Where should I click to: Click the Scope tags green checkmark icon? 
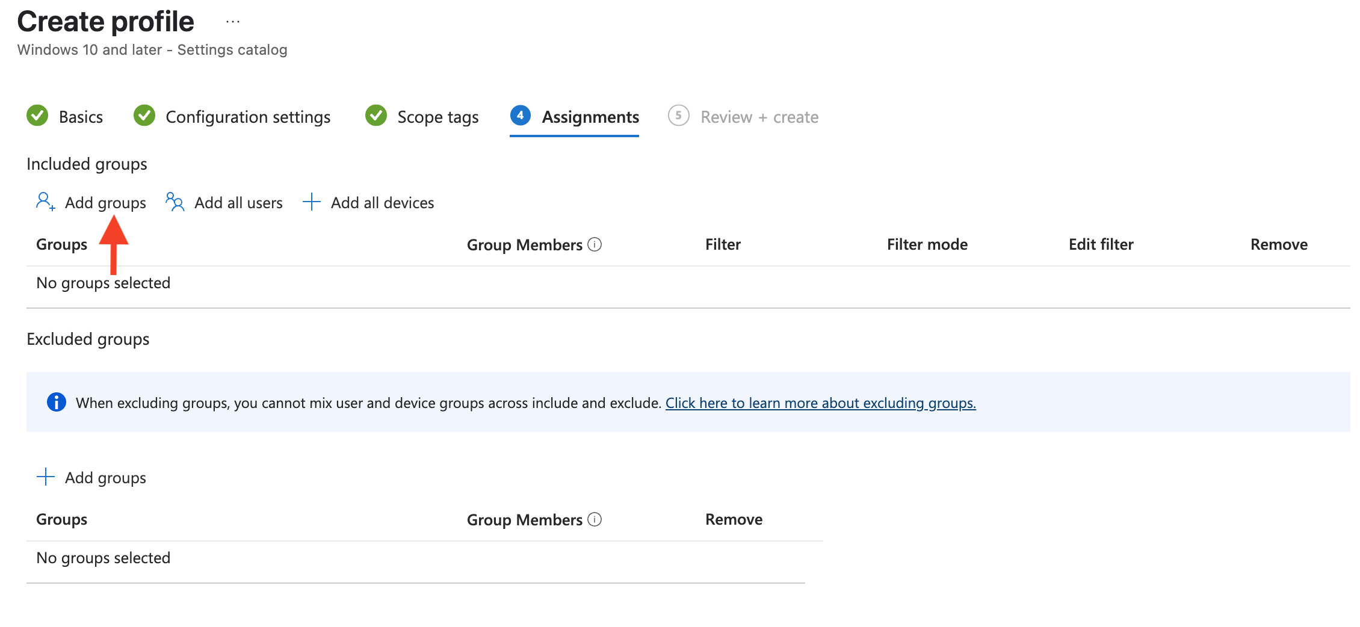pyautogui.click(x=376, y=116)
